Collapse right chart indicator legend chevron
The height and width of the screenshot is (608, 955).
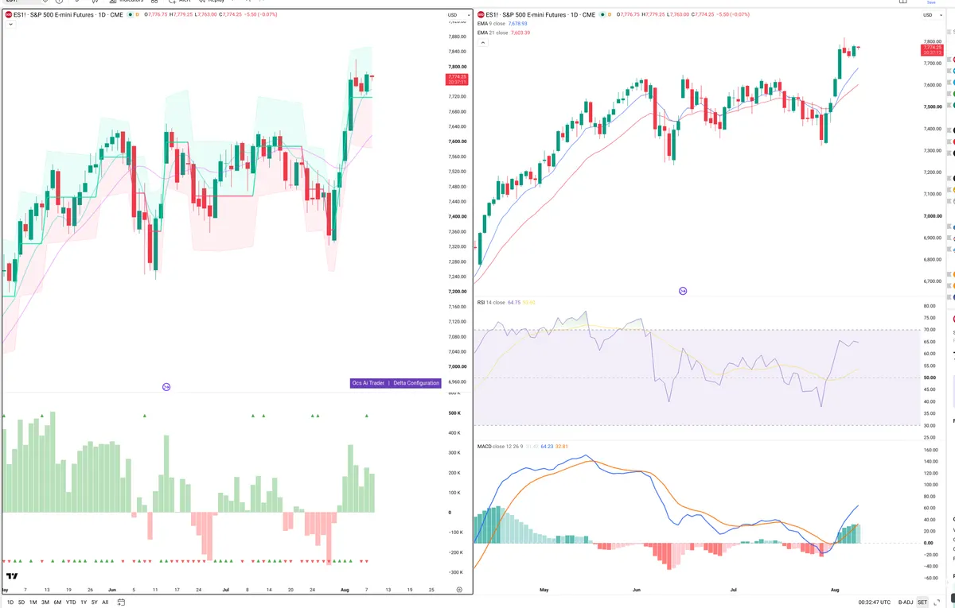pos(484,43)
